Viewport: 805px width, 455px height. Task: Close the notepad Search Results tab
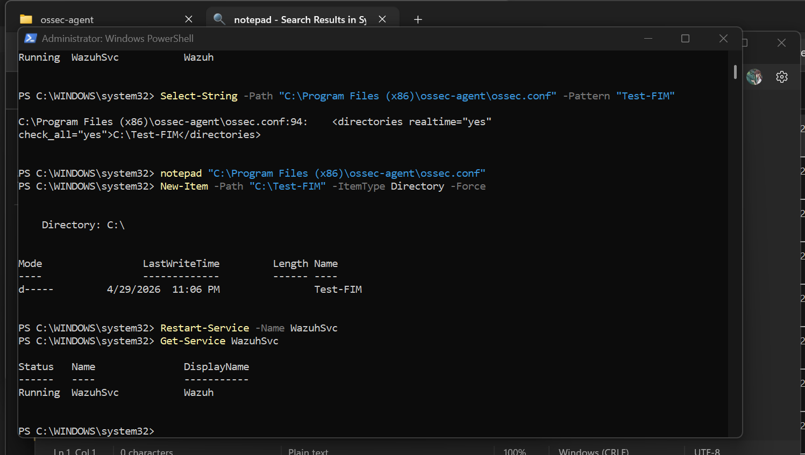[x=382, y=19]
